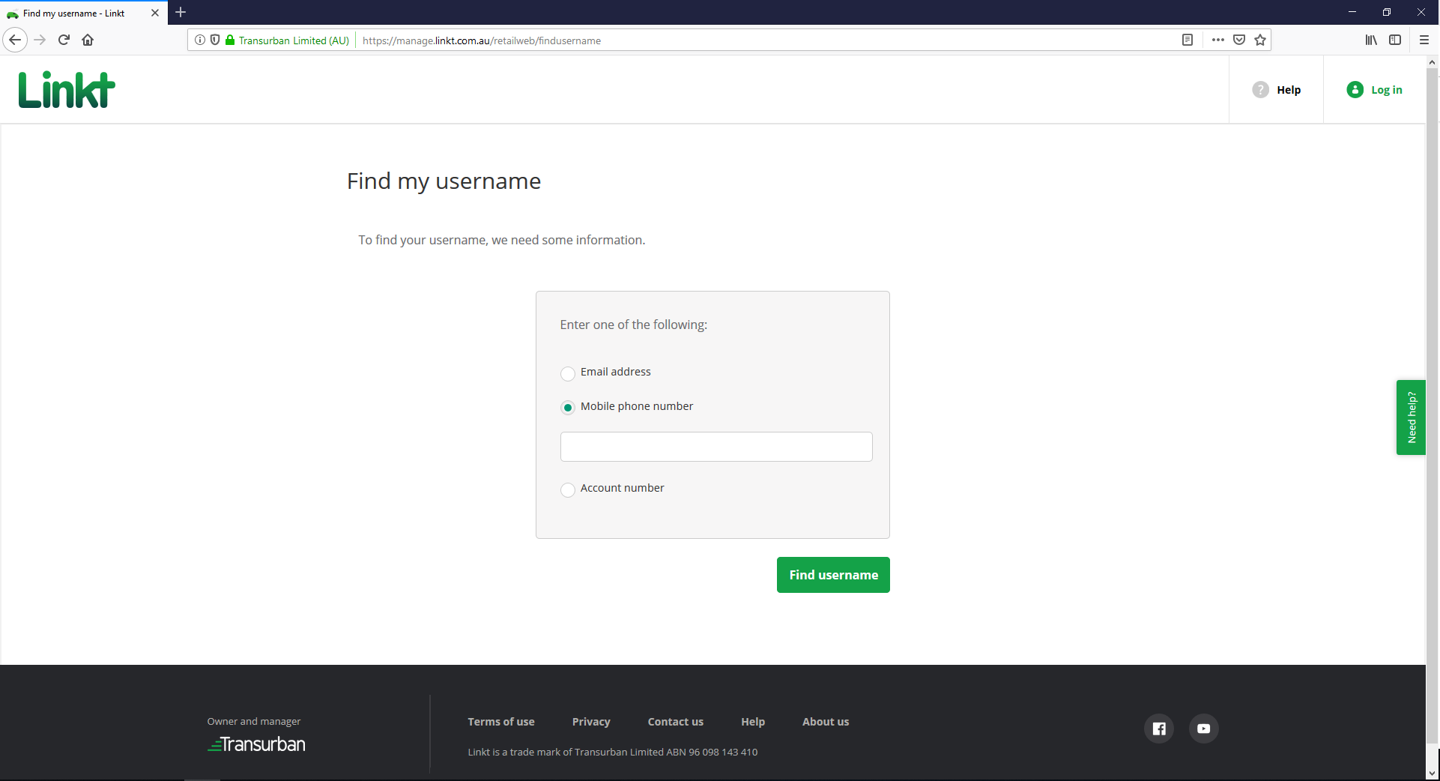Open the Firefox Library icon

(x=1371, y=40)
